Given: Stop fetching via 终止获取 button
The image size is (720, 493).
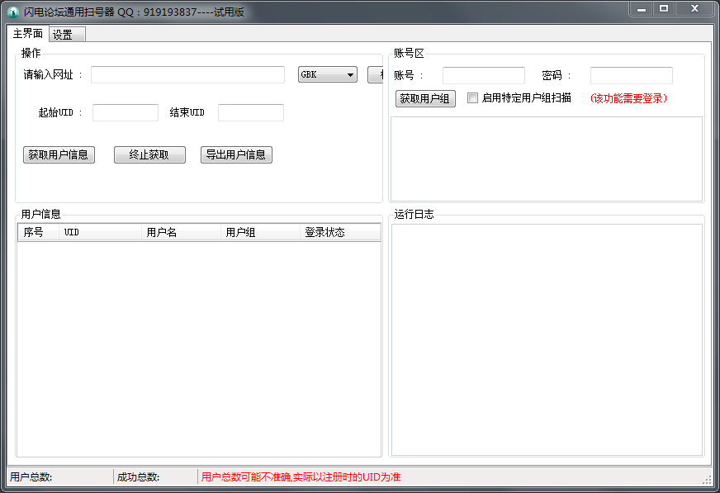Looking at the screenshot, I should point(149,154).
